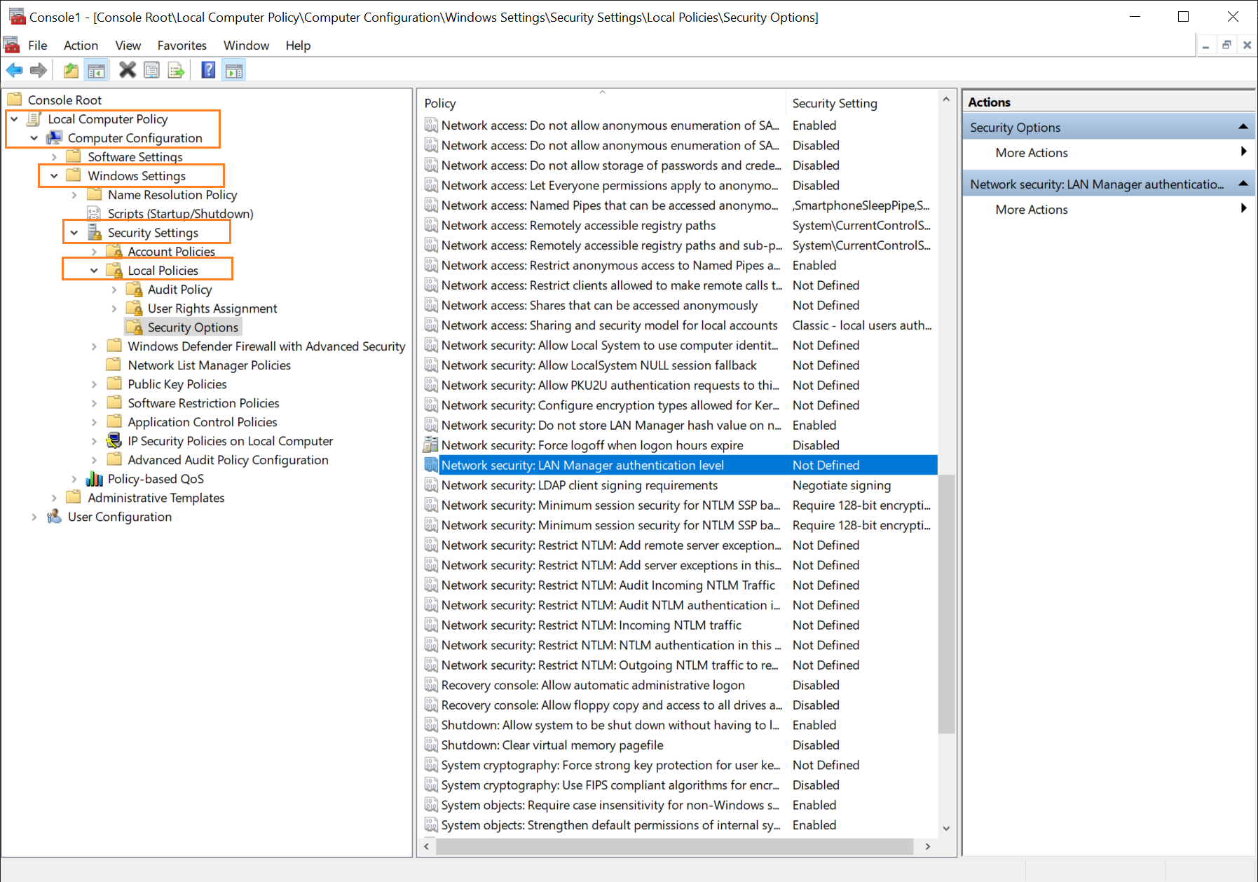The width and height of the screenshot is (1258, 882).
Task: Click the Scripts (Startup/Shutdown) icon
Action: (x=94, y=213)
